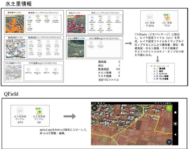Tap the Android back triangle button

[175, 135]
